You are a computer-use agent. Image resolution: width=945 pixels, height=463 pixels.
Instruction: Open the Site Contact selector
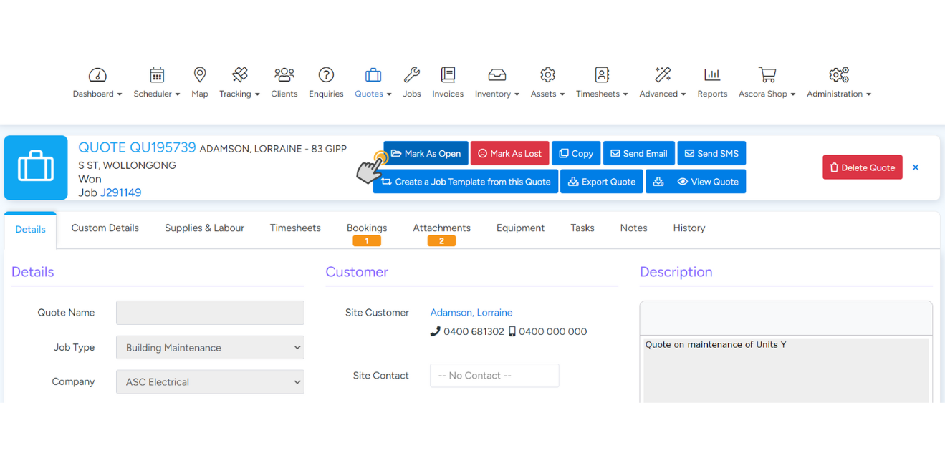coord(494,376)
